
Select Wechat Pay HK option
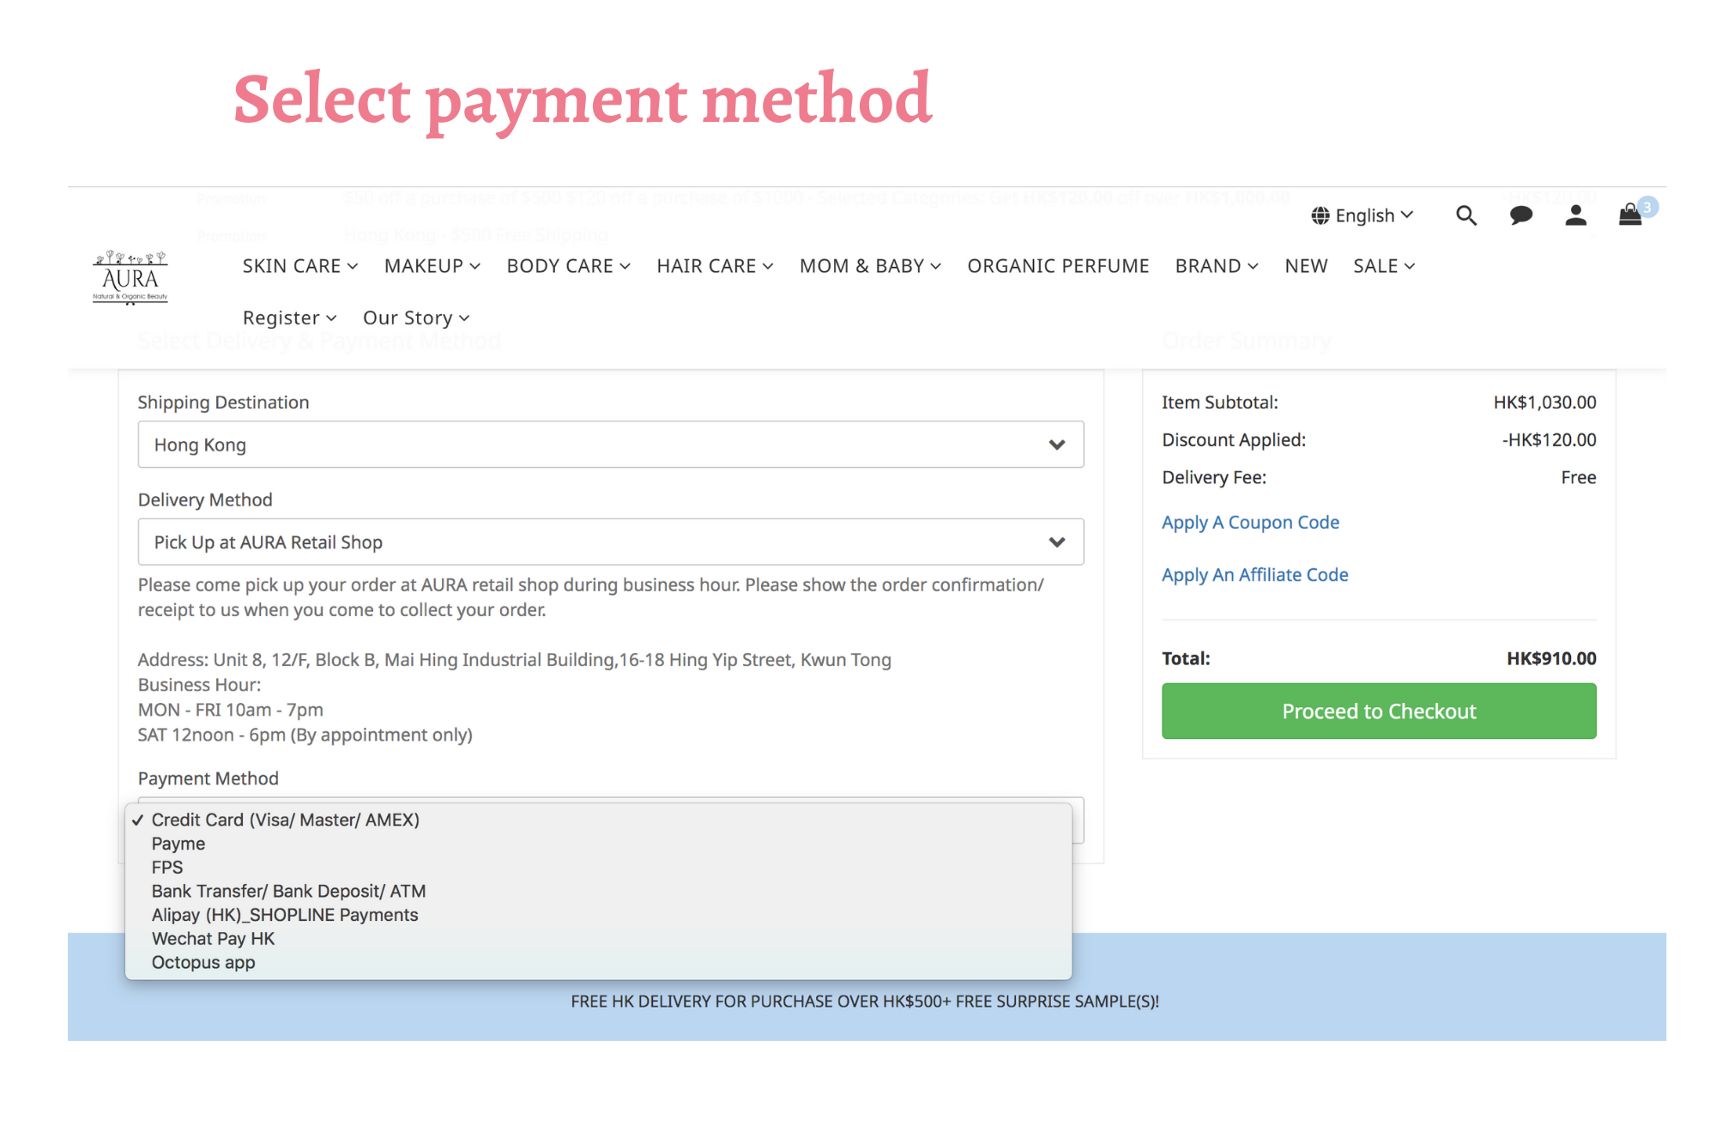[213, 939]
